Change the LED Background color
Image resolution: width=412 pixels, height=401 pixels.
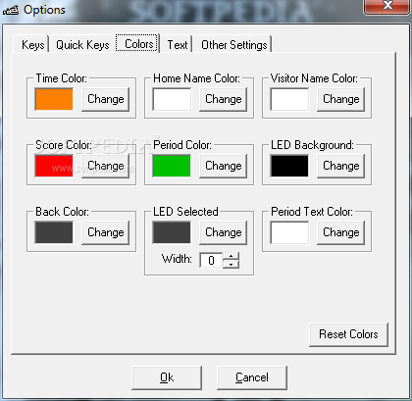point(340,166)
